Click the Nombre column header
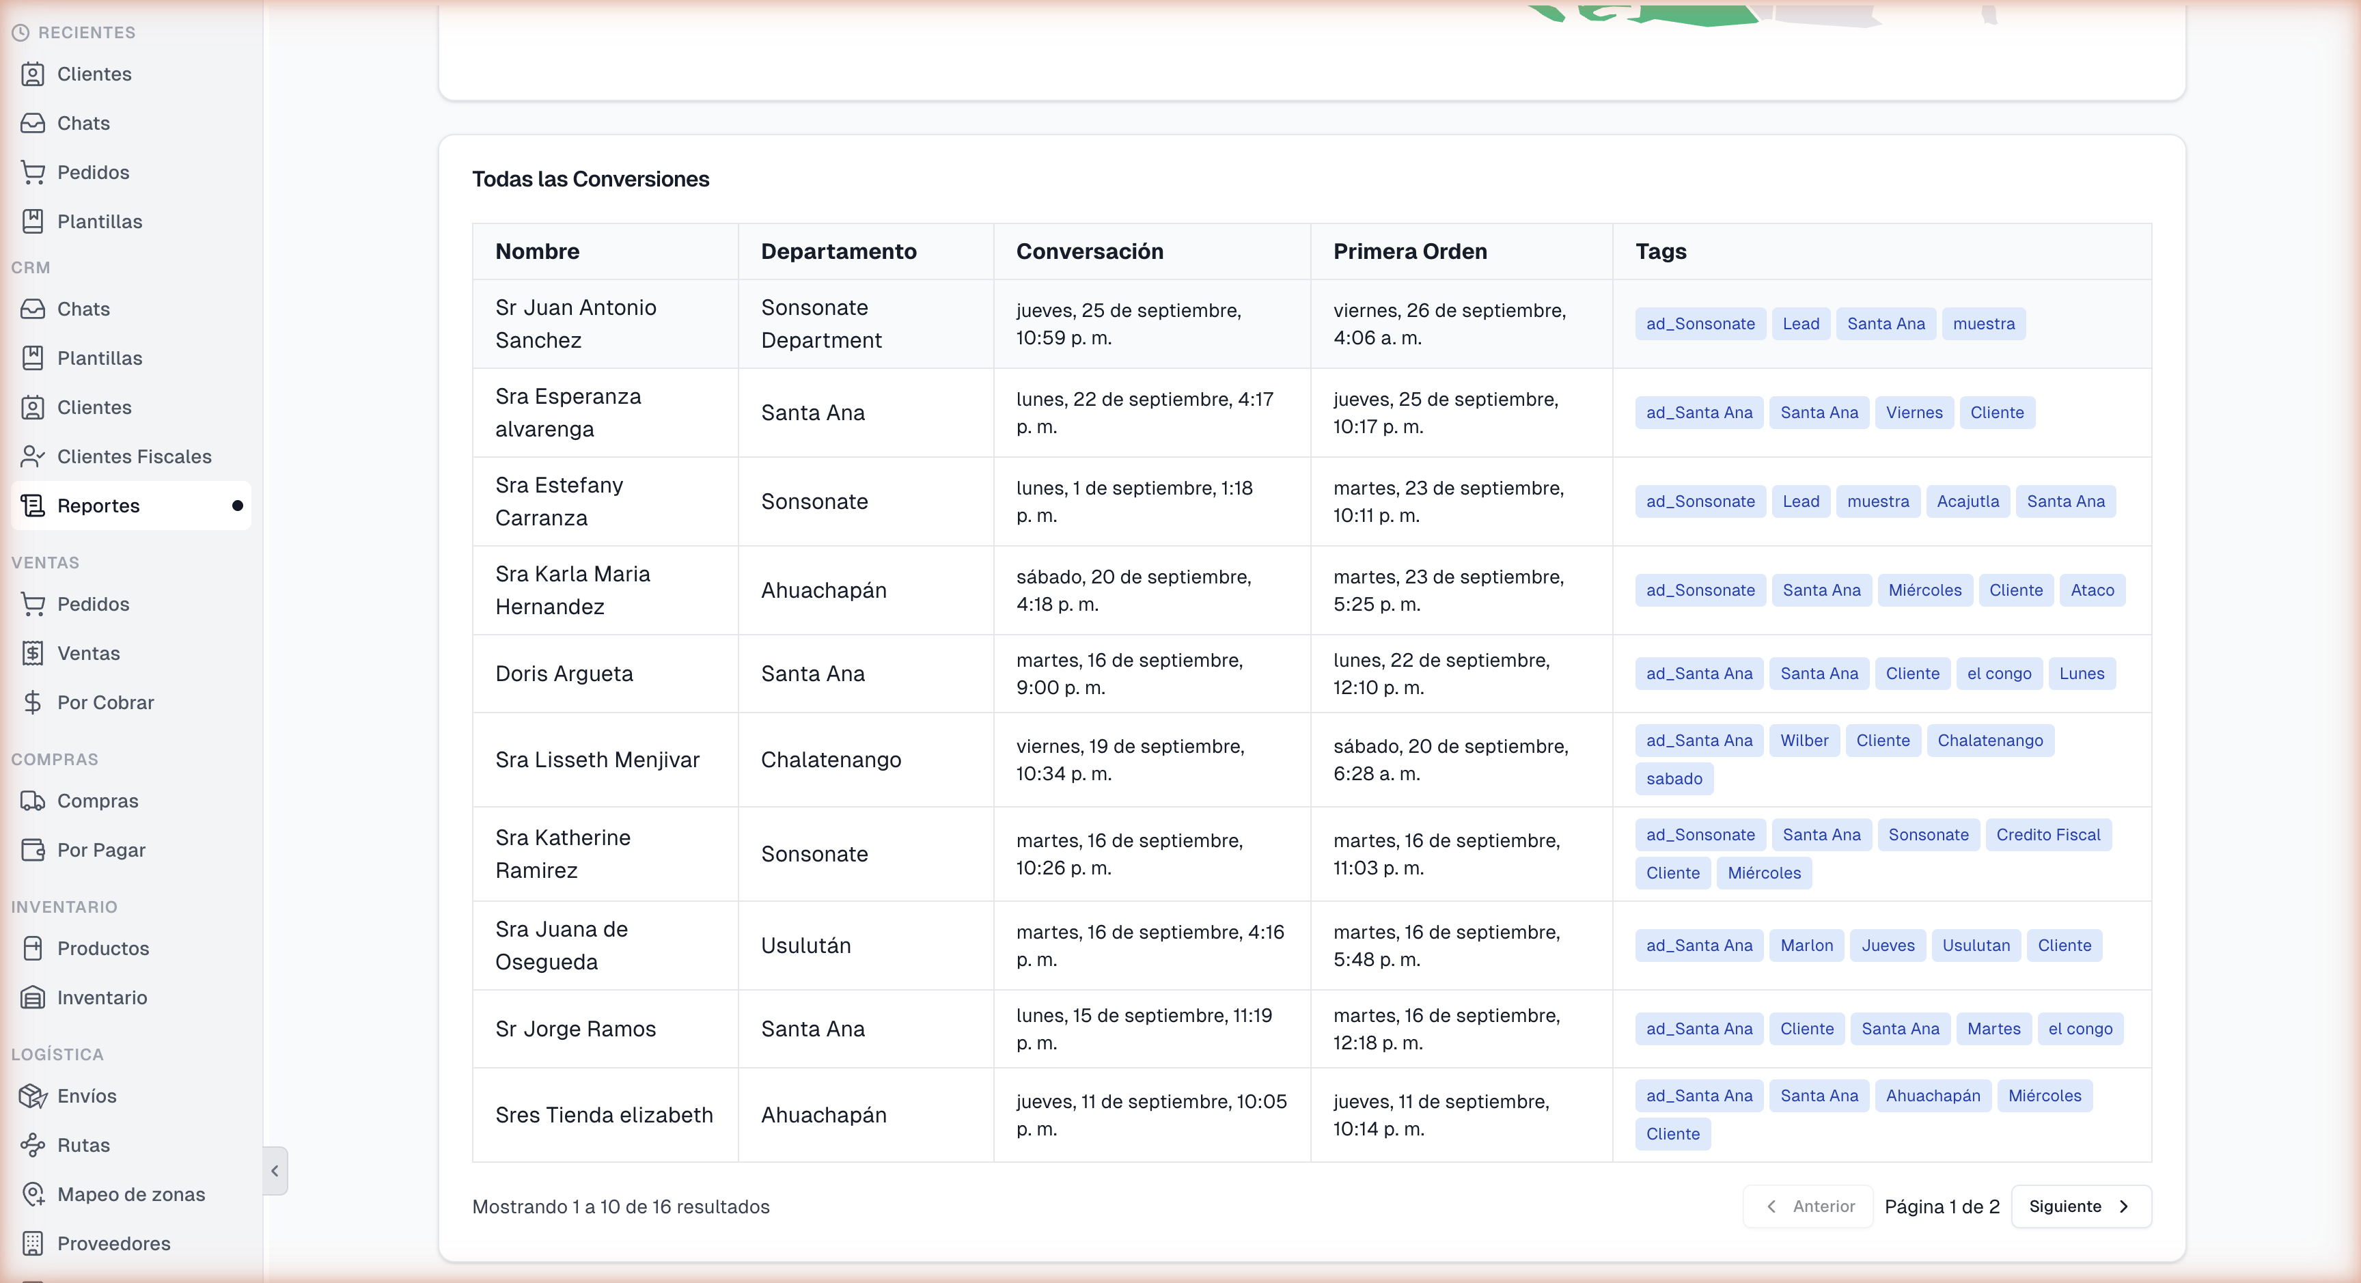The width and height of the screenshot is (2361, 1283). (537, 251)
